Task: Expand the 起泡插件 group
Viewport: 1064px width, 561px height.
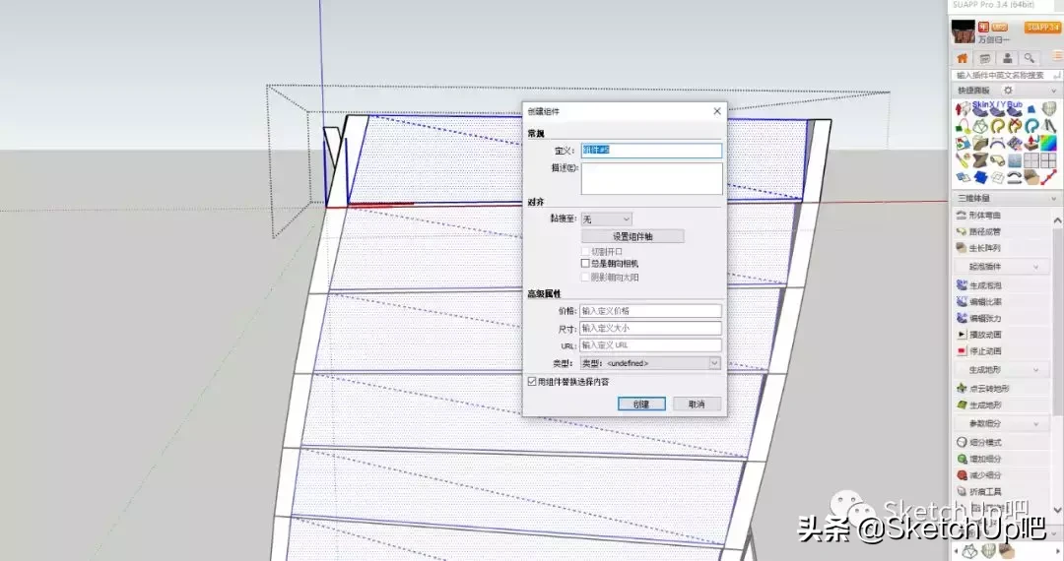Action: 1004,267
